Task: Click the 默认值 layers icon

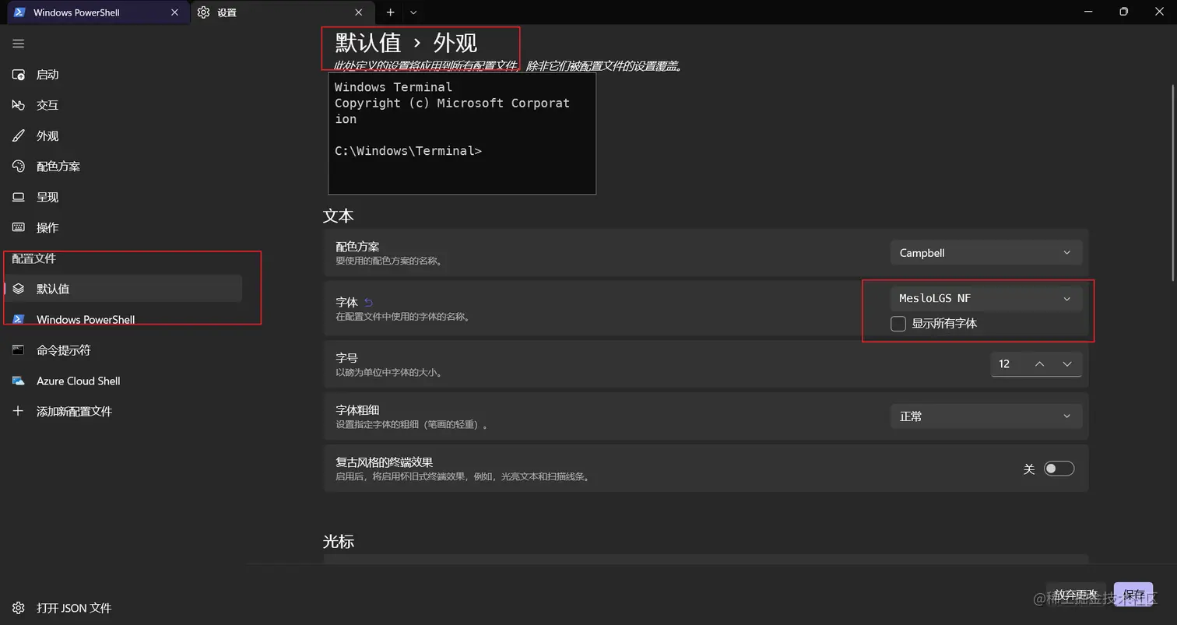Action: click(x=19, y=289)
